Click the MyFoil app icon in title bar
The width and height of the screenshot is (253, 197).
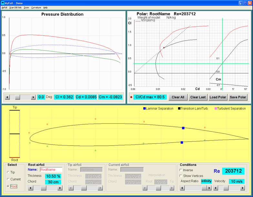point(3,3)
